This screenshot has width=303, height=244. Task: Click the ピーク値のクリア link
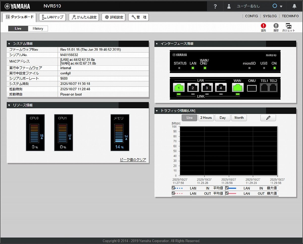133,159
